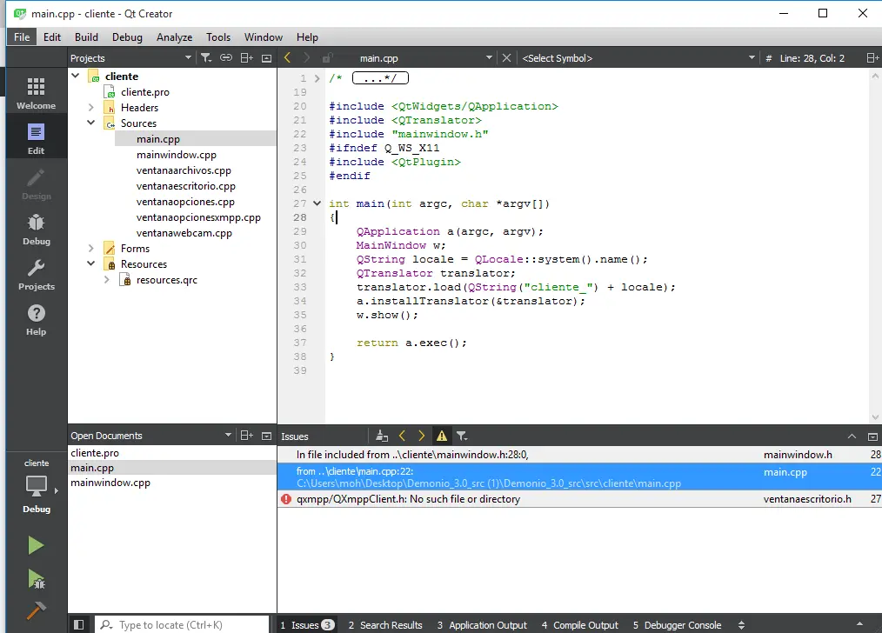Close the main.cpp editor document

tap(507, 58)
